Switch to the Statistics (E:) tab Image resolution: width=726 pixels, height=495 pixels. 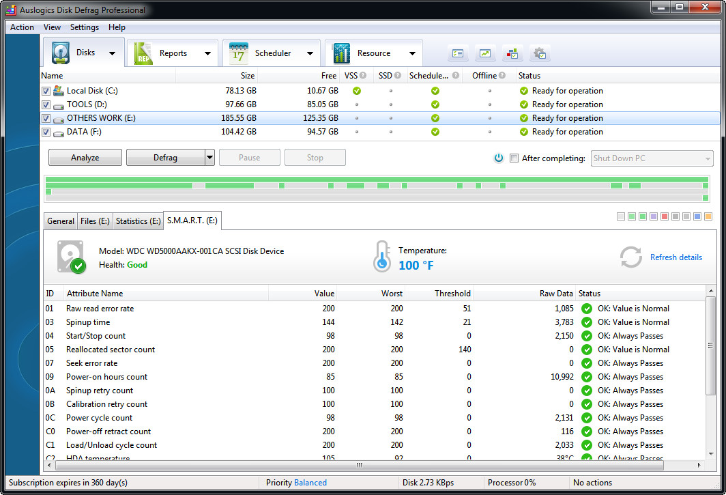[138, 221]
